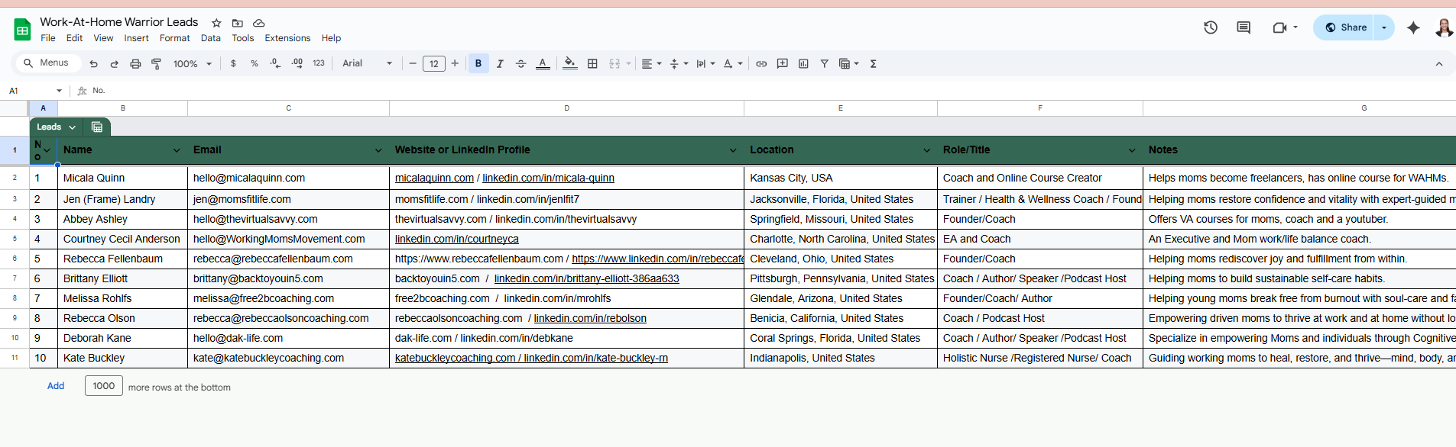Undo the last action
1456x447 pixels.
(93, 64)
